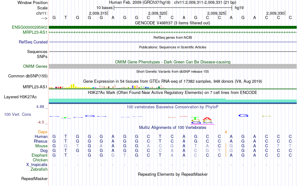The image size is (297, 186).
Task: Select the Dog alignment row label
Action: click(x=44, y=151)
